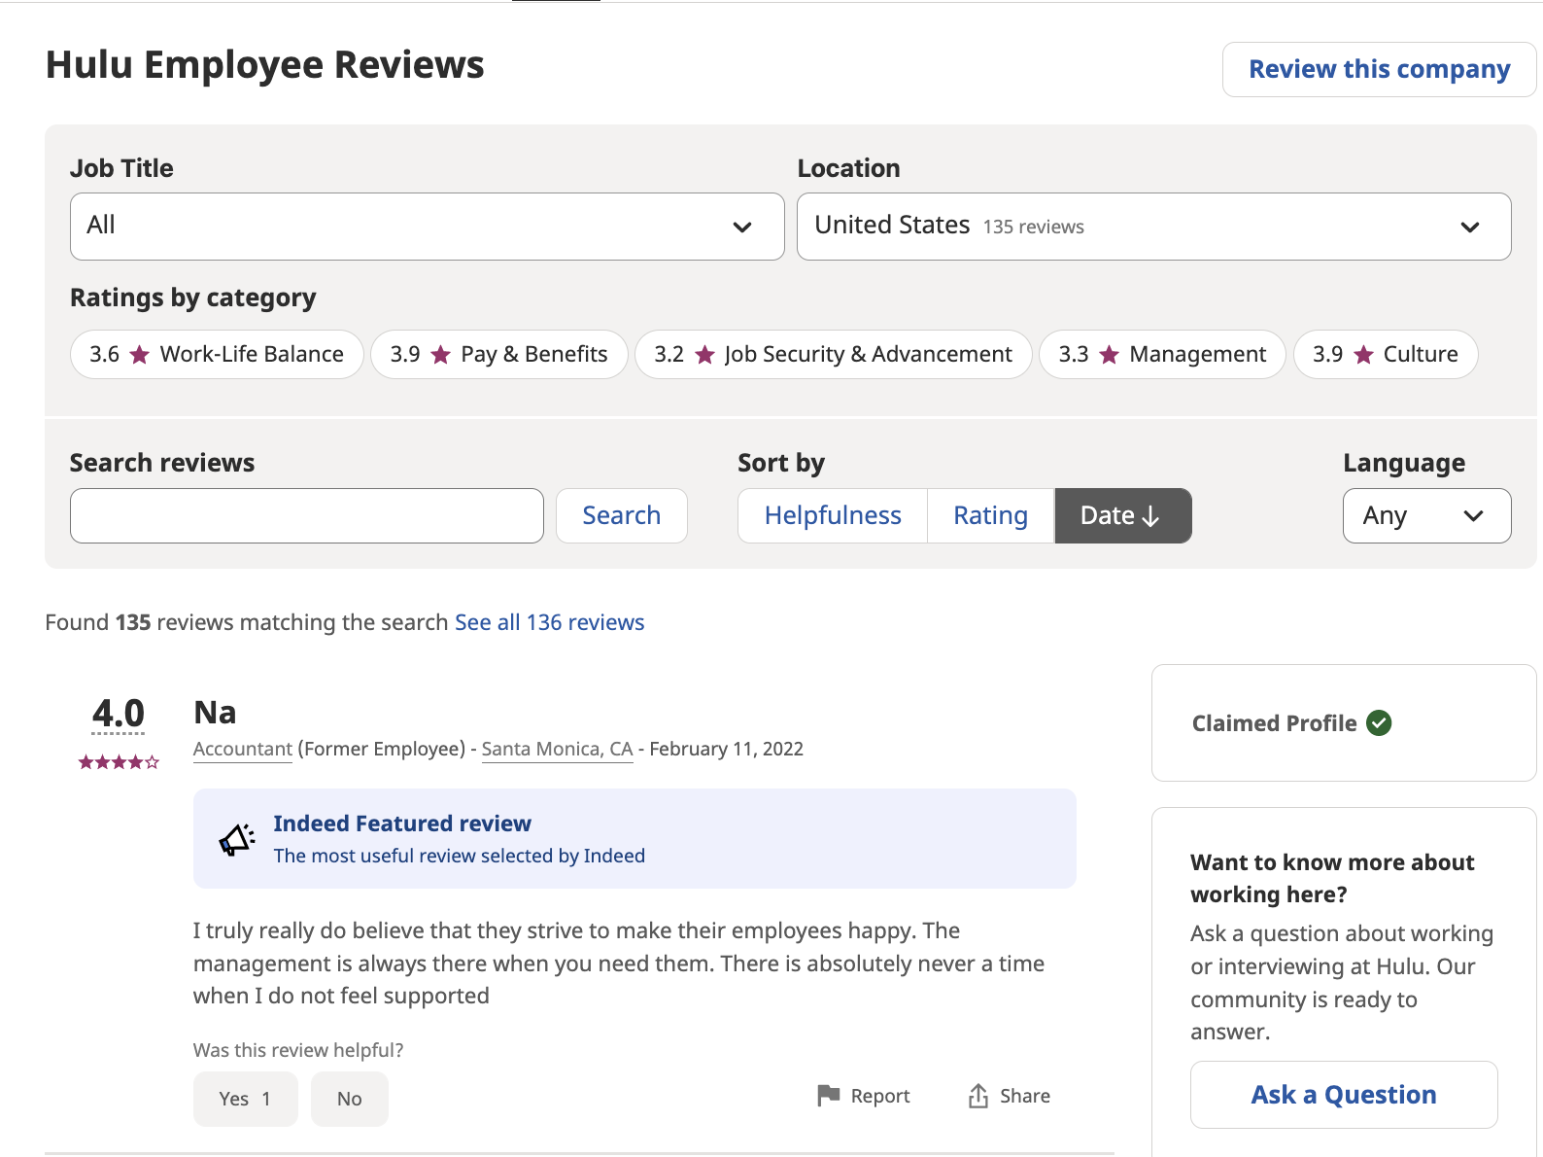Click the Report text link
The image size is (1543, 1157).
point(880,1096)
